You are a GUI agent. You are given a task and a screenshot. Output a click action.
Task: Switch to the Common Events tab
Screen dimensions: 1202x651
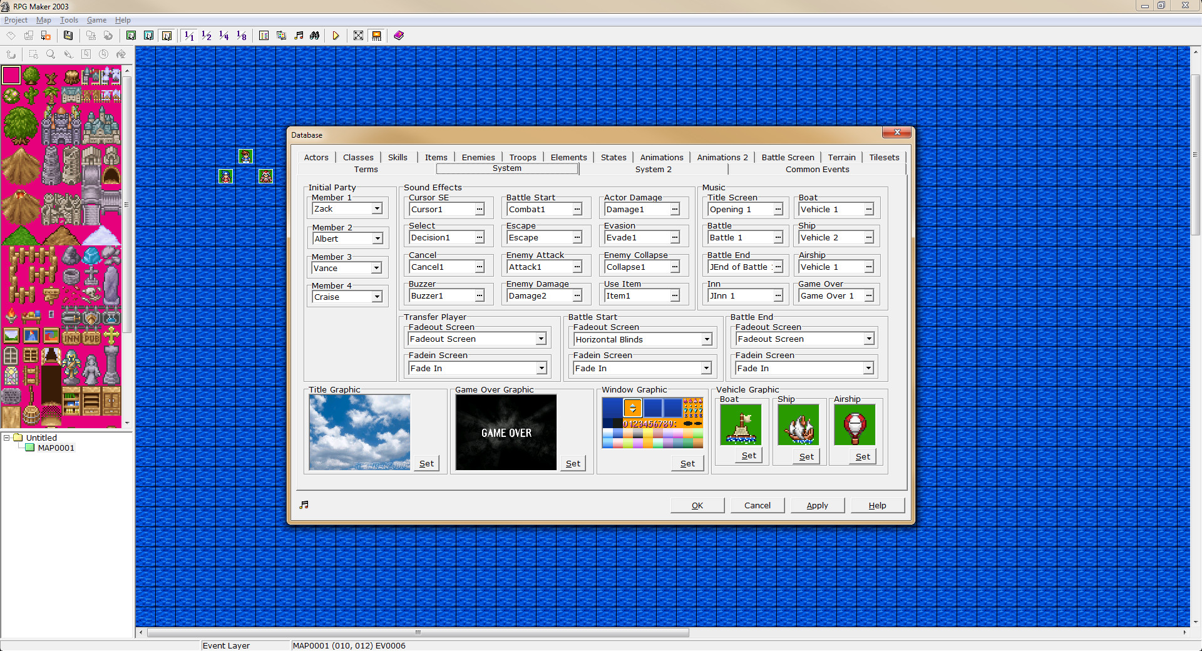(818, 169)
